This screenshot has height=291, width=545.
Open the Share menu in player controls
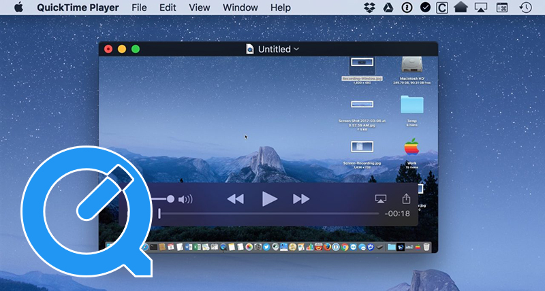[x=406, y=199]
